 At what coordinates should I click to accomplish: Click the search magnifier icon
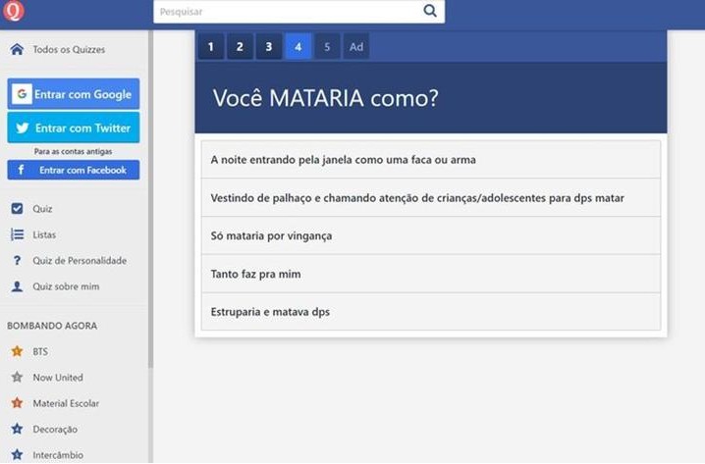pos(430,12)
